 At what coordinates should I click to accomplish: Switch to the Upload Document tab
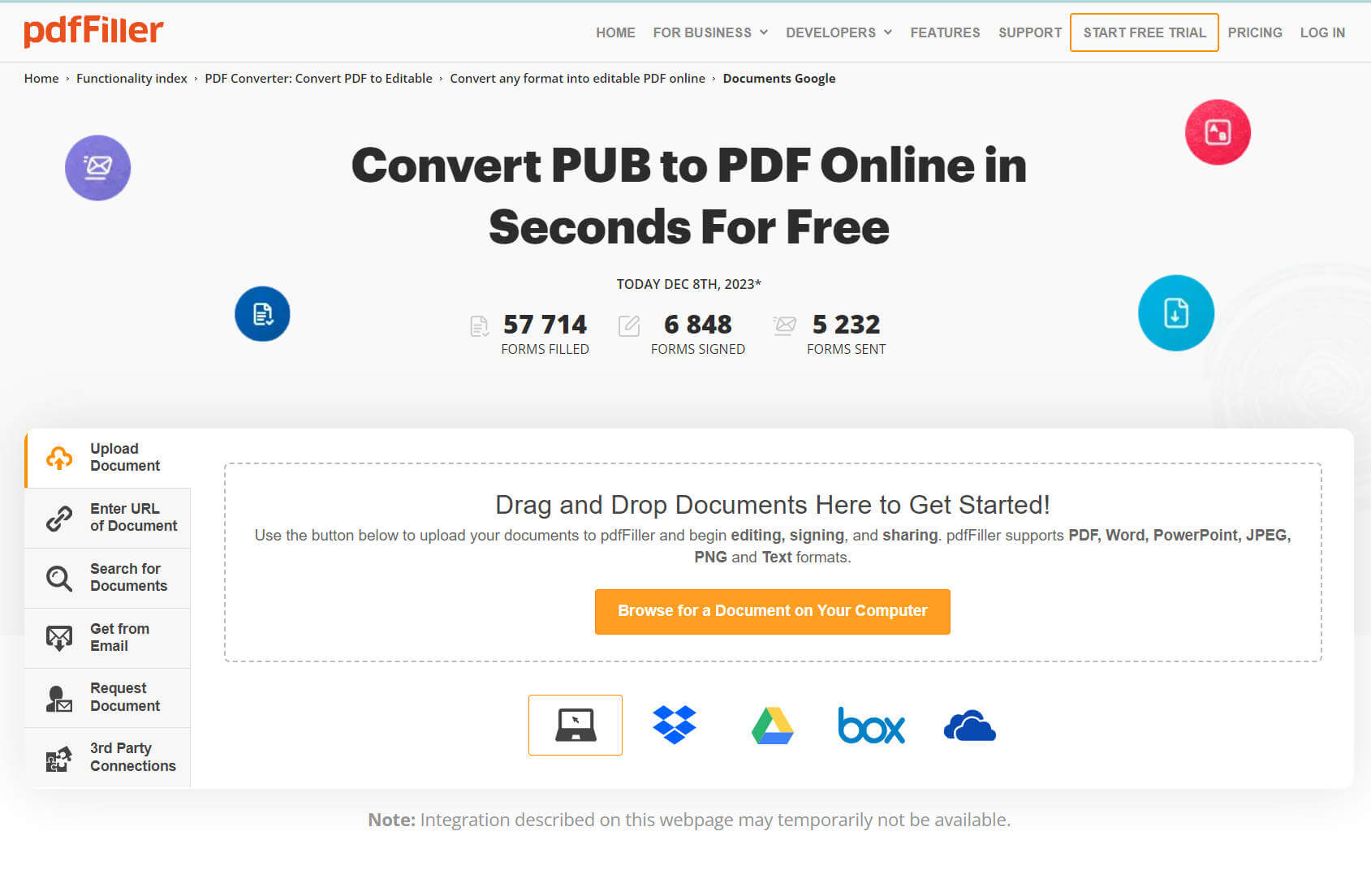(x=107, y=457)
